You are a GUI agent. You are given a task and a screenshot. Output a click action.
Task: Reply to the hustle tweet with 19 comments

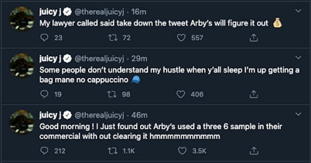point(44,94)
